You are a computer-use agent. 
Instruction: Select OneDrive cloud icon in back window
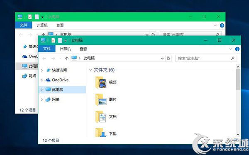tap(25, 57)
